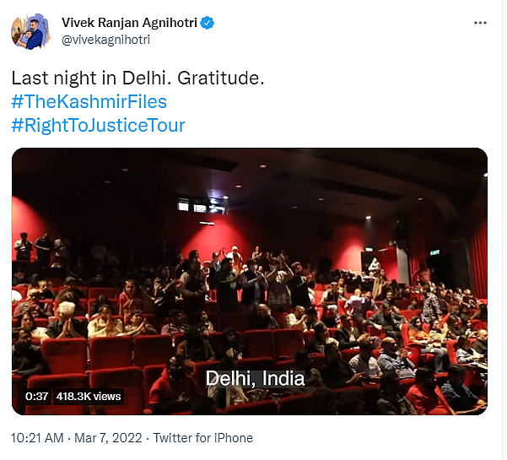Open the Vivek Ranjan Agnihotri display name
The image size is (507, 460).
(x=130, y=24)
